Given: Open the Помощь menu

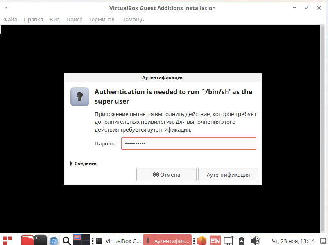Looking at the screenshot, I should click(132, 19).
